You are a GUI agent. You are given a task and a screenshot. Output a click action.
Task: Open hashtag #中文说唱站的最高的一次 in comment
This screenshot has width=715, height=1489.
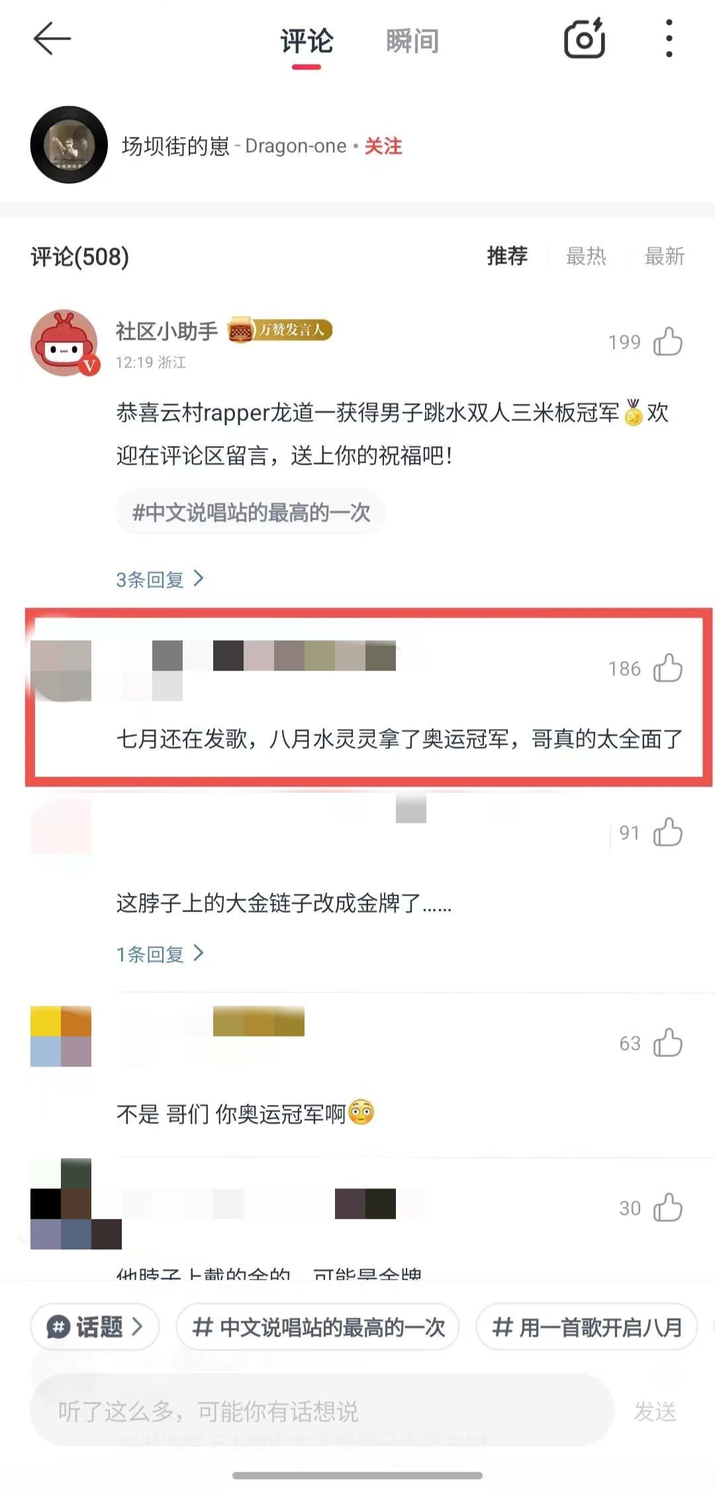coord(251,512)
